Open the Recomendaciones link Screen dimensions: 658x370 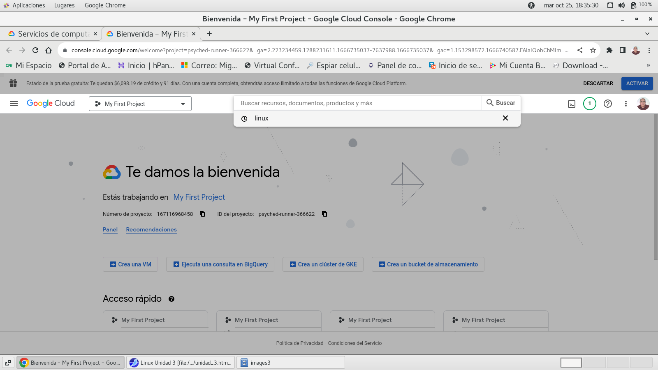(151, 229)
